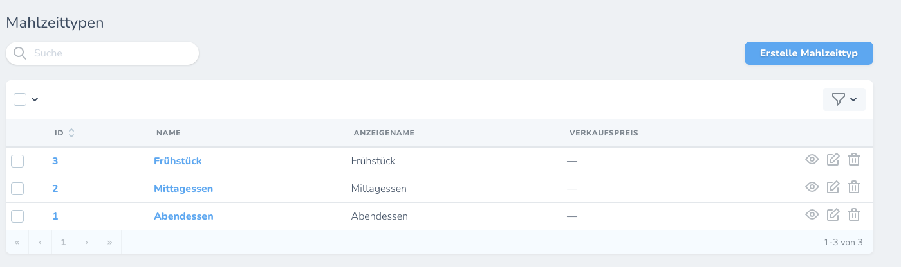Screen dimensions: 901x267
Task: Delete the Mittagessen entry
Action: pyautogui.click(x=854, y=187)
